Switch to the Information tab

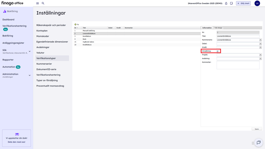[x=207, y=28]
